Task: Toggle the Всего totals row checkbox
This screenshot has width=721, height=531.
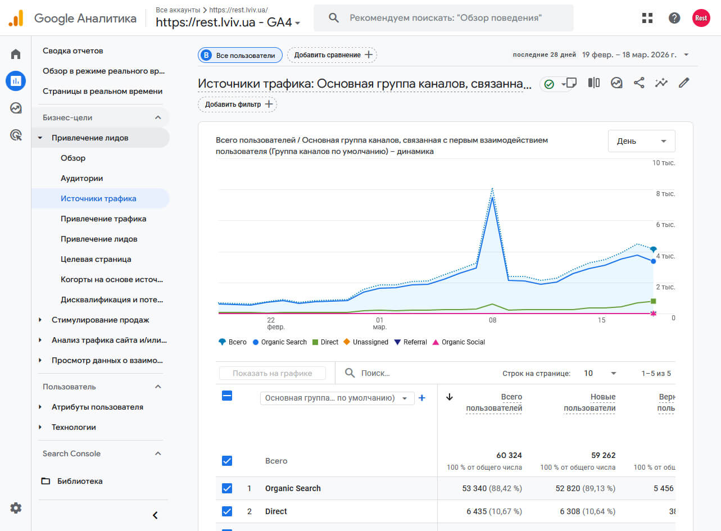Action: point(227,461)
